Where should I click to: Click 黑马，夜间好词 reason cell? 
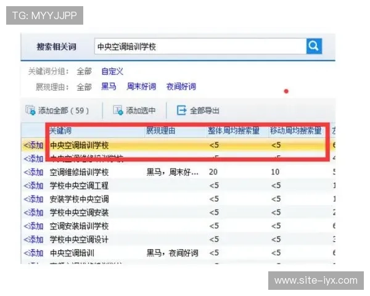coord(173,253)
